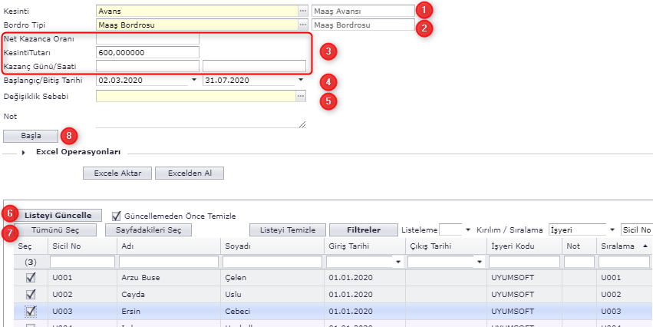This screenshot has height=327, width=653.
Task: Uncheck the row checkbox for Ersin Cebeci
Action: point(31,311)
